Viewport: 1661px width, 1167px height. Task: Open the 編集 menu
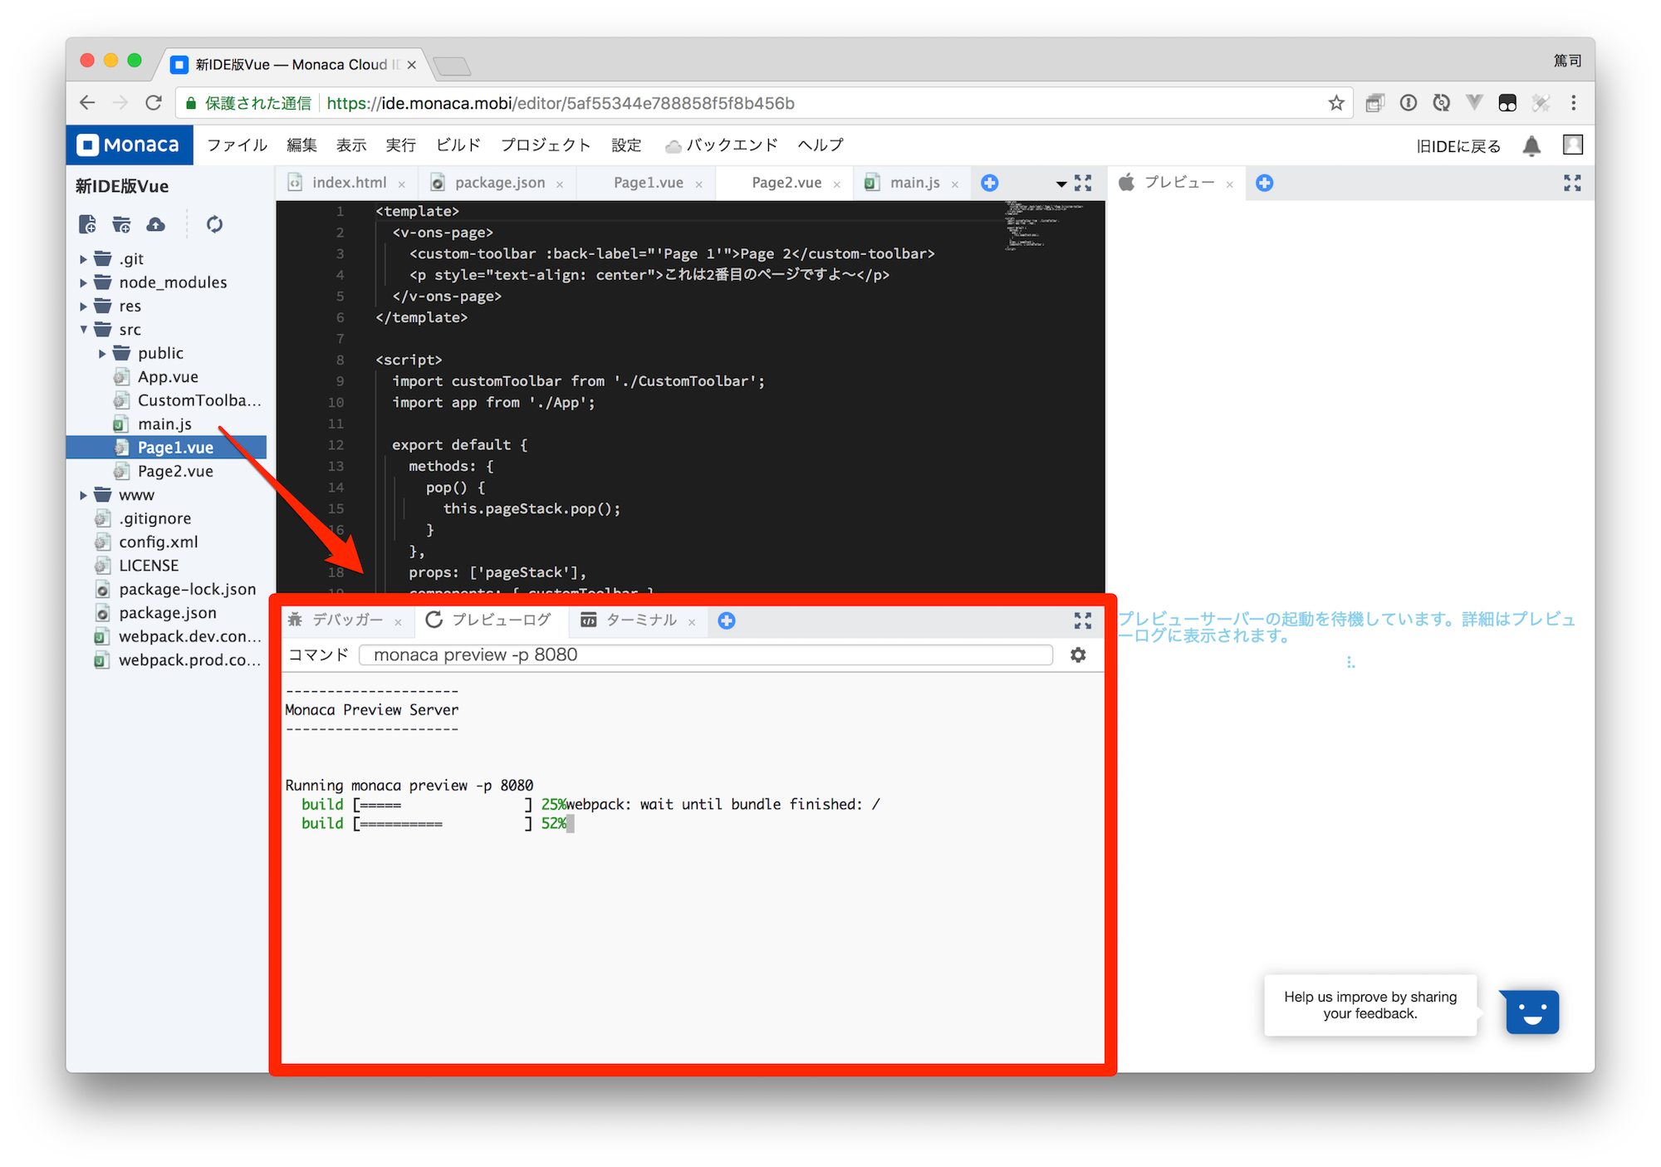(301, 145)
